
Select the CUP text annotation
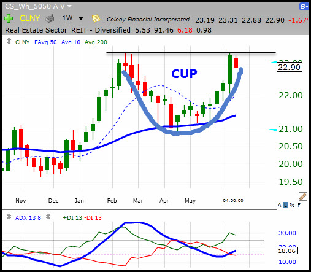click(x=184, y=74)
